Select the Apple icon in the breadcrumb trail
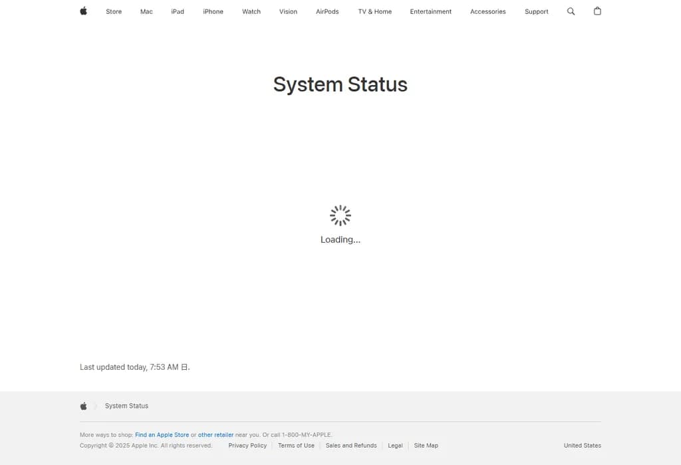Image resolution: width=681 pixels, height=465 pixels. click(83, 405)
